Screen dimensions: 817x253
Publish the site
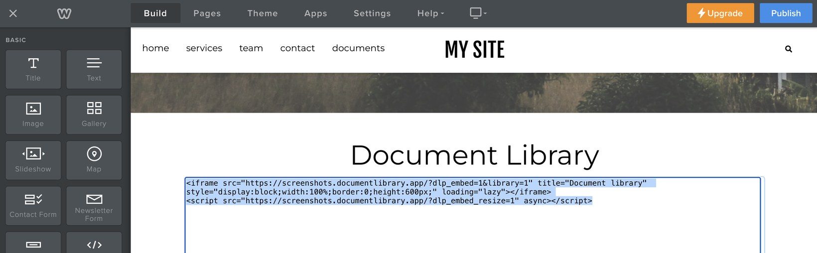(786, 13)
